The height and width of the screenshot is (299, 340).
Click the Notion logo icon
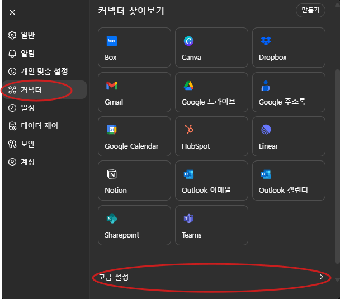click(x=111, y=174)
